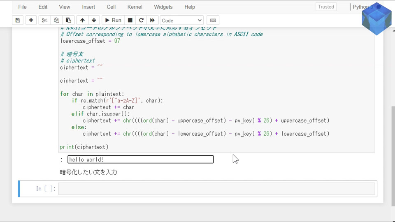Paste cells below icon
The image size is (395, 222).
[68, 20]
